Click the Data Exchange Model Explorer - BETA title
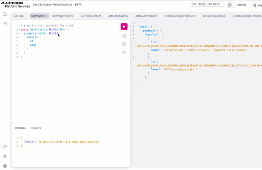 (57, 5)
